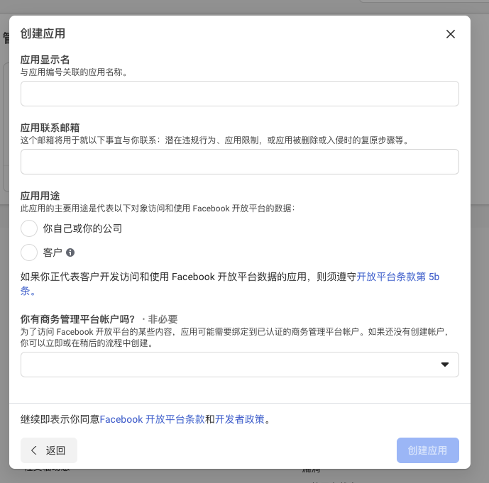Click the 应用用途 section heading

(x=40, y=196)
